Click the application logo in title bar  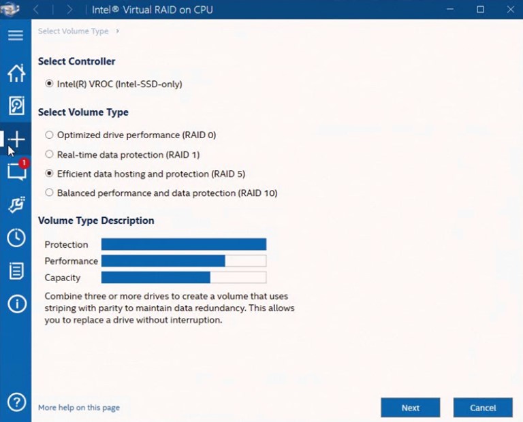coord(10,9)
